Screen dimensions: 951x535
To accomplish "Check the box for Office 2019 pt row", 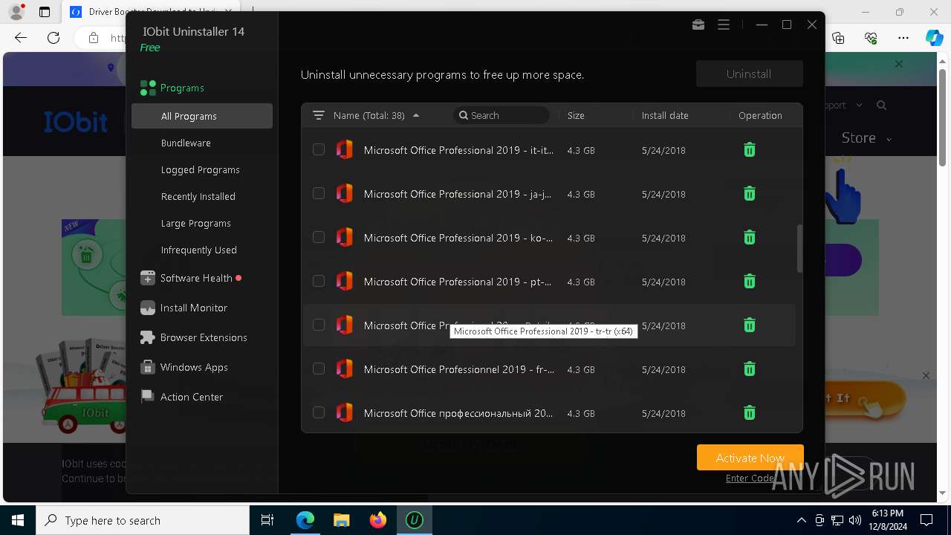I will pos(319,282).
